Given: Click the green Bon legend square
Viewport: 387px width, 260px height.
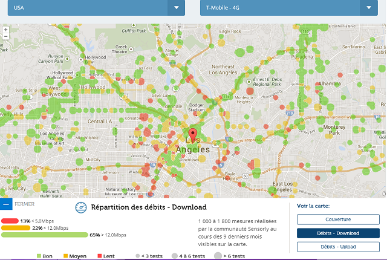Looking at the screenshot, I should (40, 256).
